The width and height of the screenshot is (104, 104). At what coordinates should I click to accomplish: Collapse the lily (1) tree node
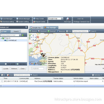coord(1,38)
